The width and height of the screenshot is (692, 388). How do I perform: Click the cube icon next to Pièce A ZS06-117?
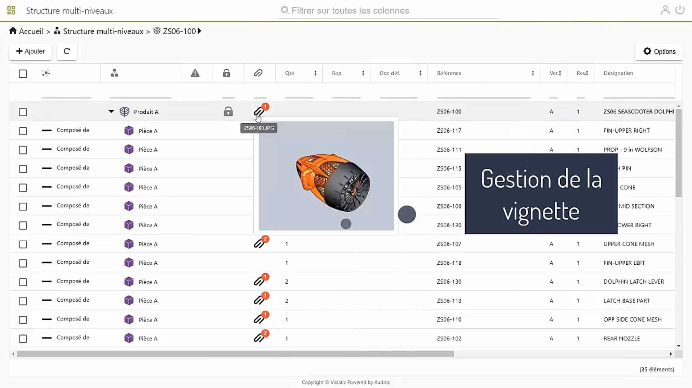(129, 131)
